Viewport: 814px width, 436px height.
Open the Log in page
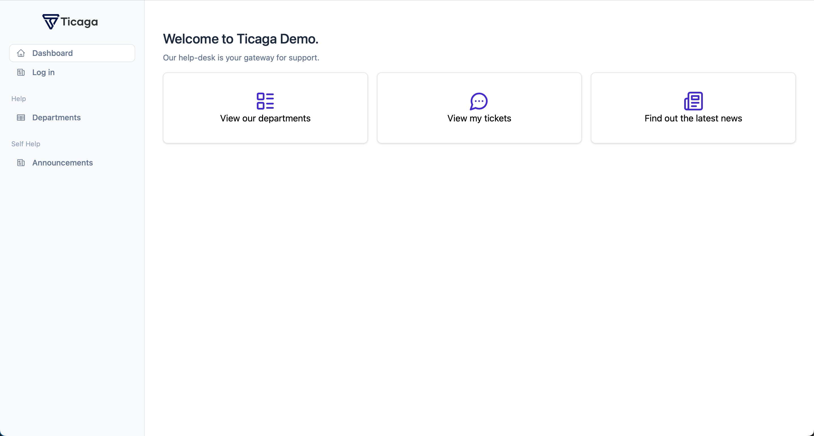(x=43, y=73)
